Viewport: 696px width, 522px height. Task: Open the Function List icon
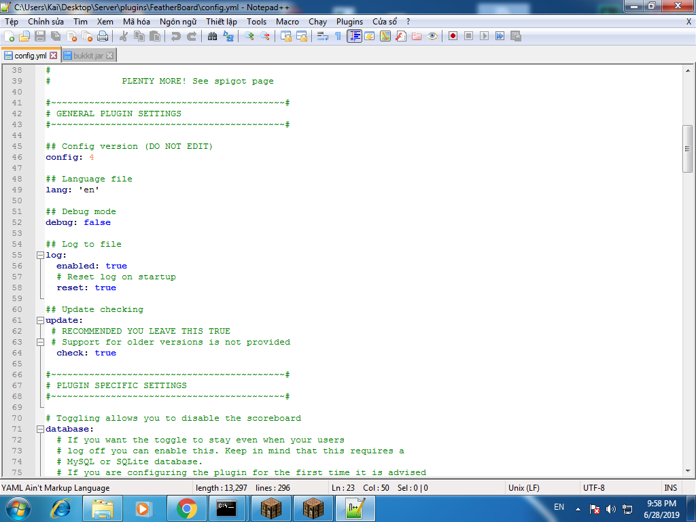click(401, 37)
